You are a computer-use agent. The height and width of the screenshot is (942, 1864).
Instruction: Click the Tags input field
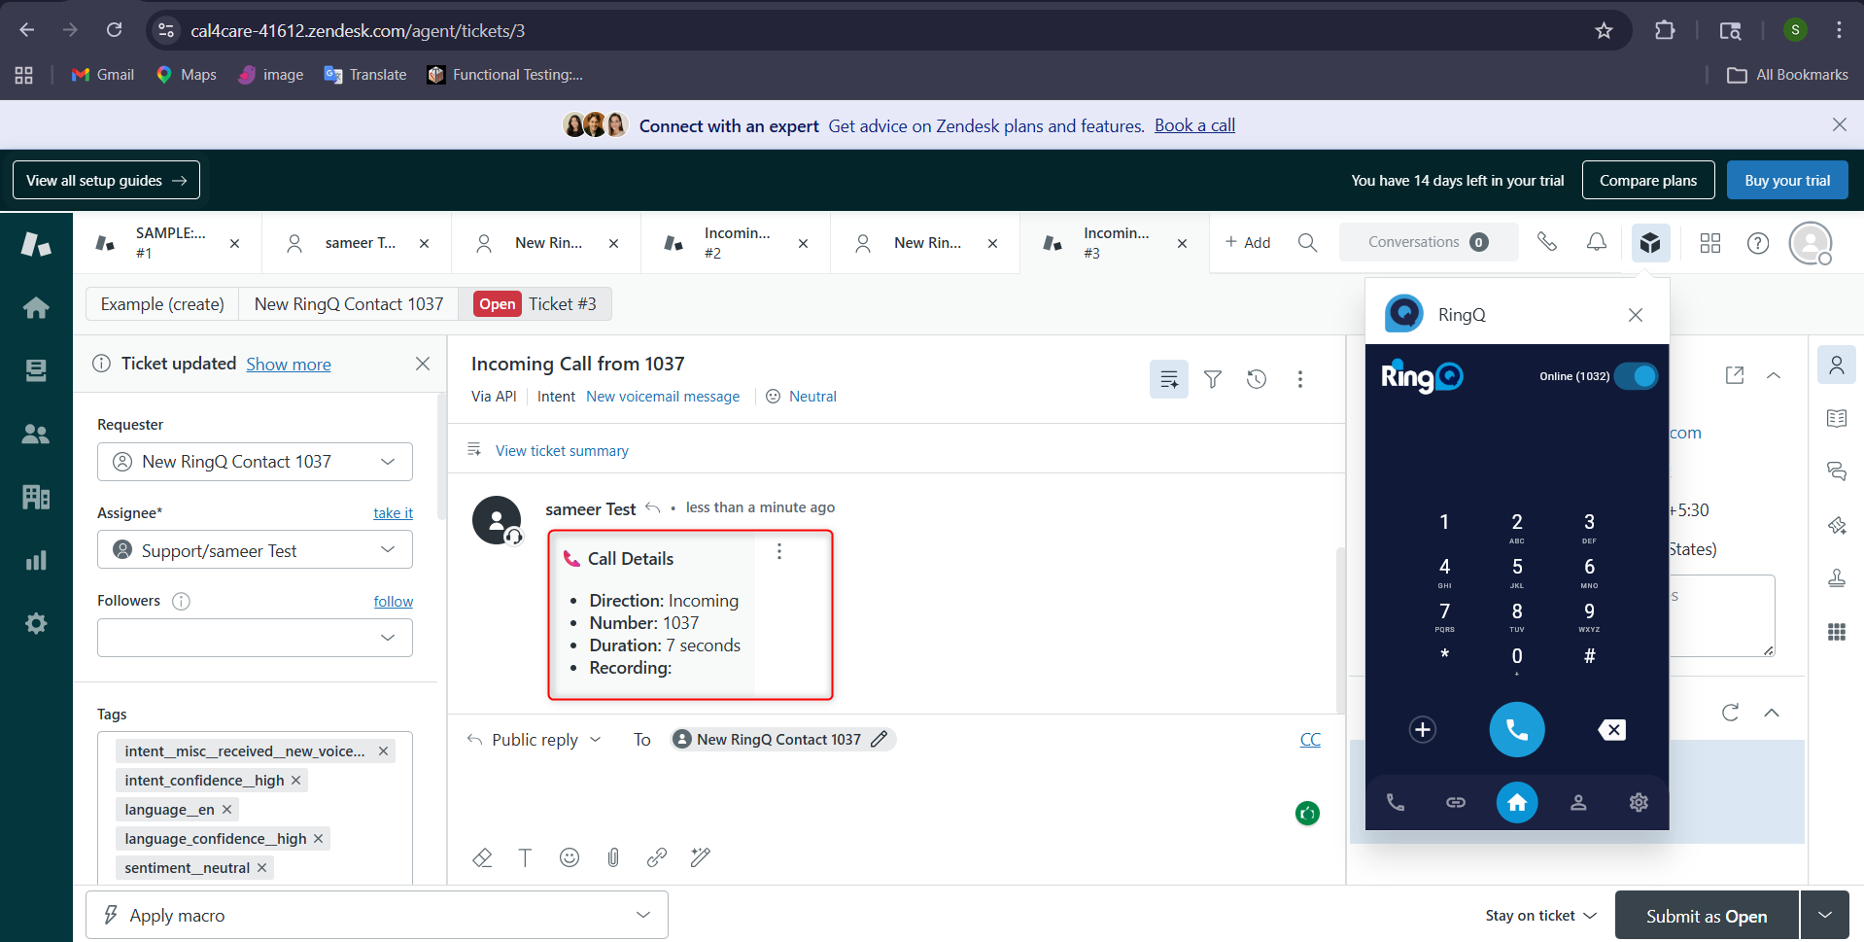pos(255,807)
